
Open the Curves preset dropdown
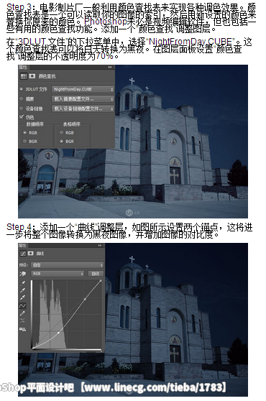click(67, 265)
